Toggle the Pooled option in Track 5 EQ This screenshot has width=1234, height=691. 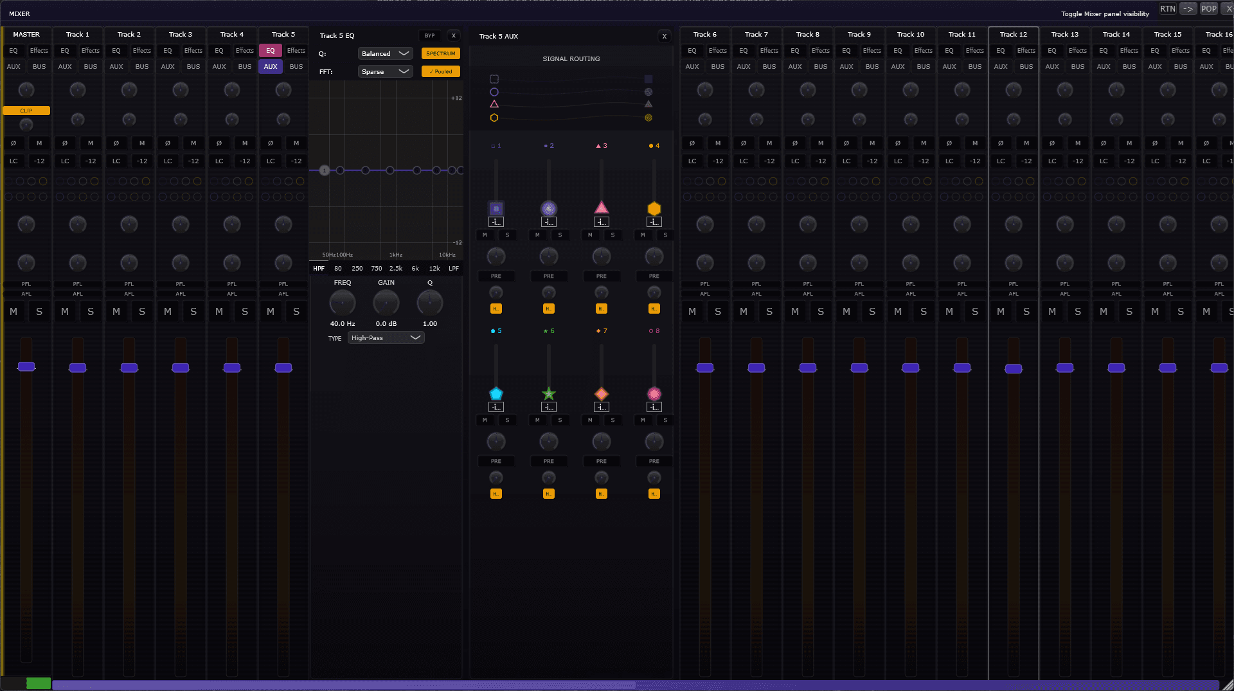pos(440,71)
